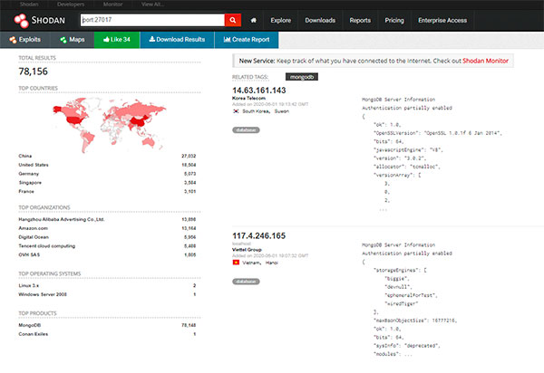Open the Reports menu item
The height and width of the screenshot is (373, 544).
click(x=360, y=21)
